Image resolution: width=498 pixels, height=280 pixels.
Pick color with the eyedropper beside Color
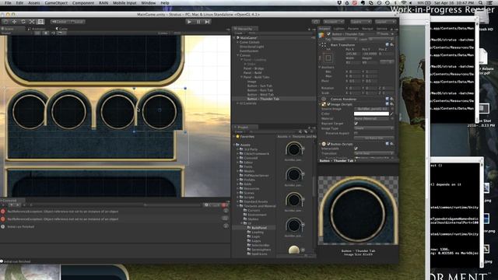[x=391, y=114]
